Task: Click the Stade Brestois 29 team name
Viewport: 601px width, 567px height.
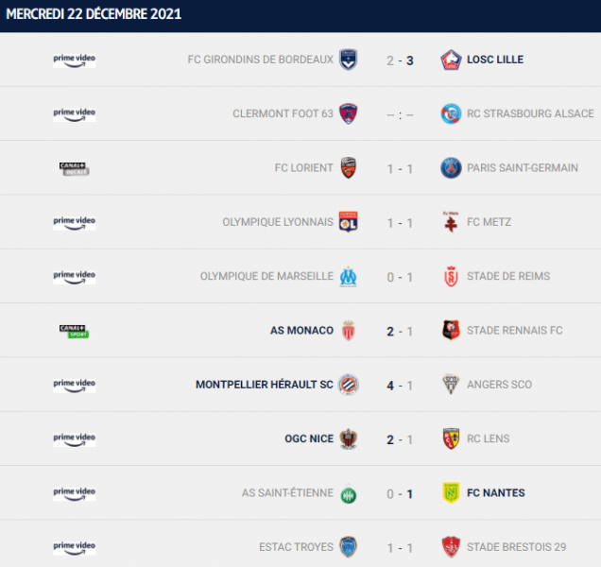Action: pos(516,547)
